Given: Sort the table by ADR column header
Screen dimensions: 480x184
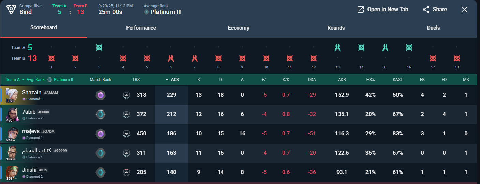Looking at the screenshot, I should pyautogui.click(x=342, y=80).
